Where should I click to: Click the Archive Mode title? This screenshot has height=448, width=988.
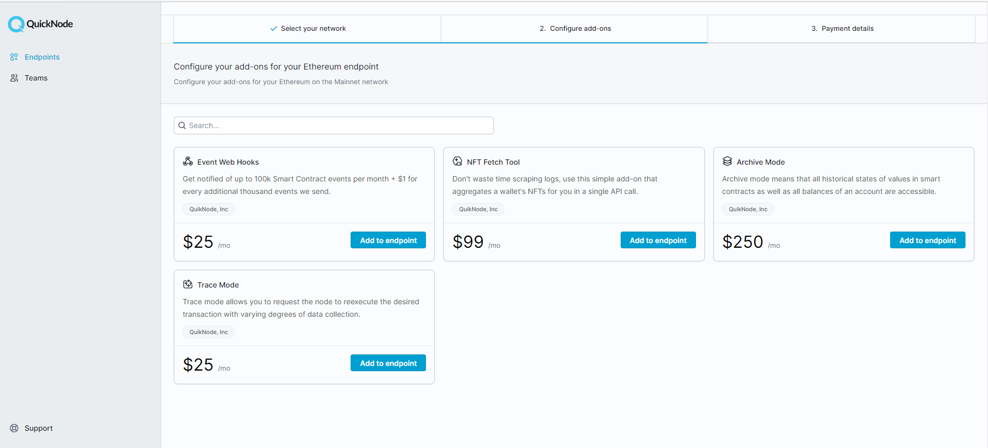click(761, 162)
